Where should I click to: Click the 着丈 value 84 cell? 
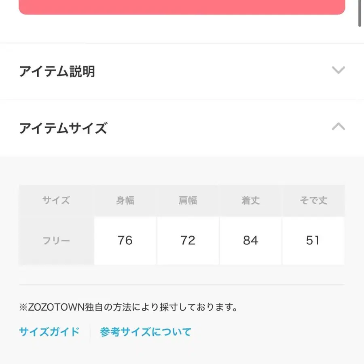[x=251, y=241]
